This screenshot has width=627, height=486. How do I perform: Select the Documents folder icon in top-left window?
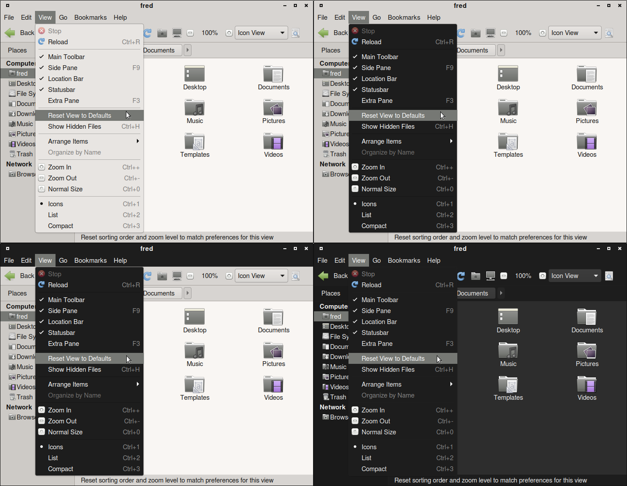tap(273, 74)
